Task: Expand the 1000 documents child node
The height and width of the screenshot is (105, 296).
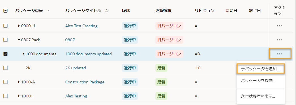Action: tap(23, 54)
